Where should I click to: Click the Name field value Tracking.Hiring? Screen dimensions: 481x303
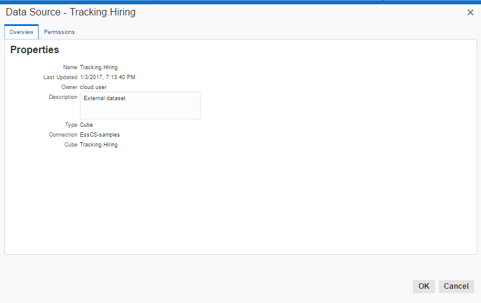98,67
